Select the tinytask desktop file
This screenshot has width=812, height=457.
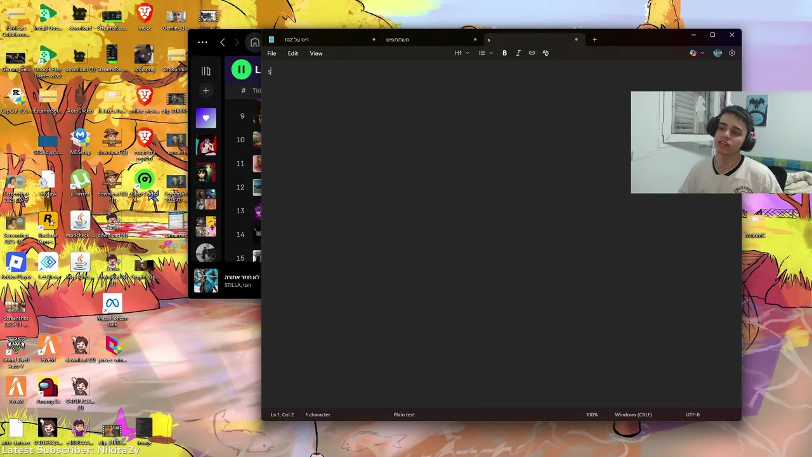(x=48, y=184)
